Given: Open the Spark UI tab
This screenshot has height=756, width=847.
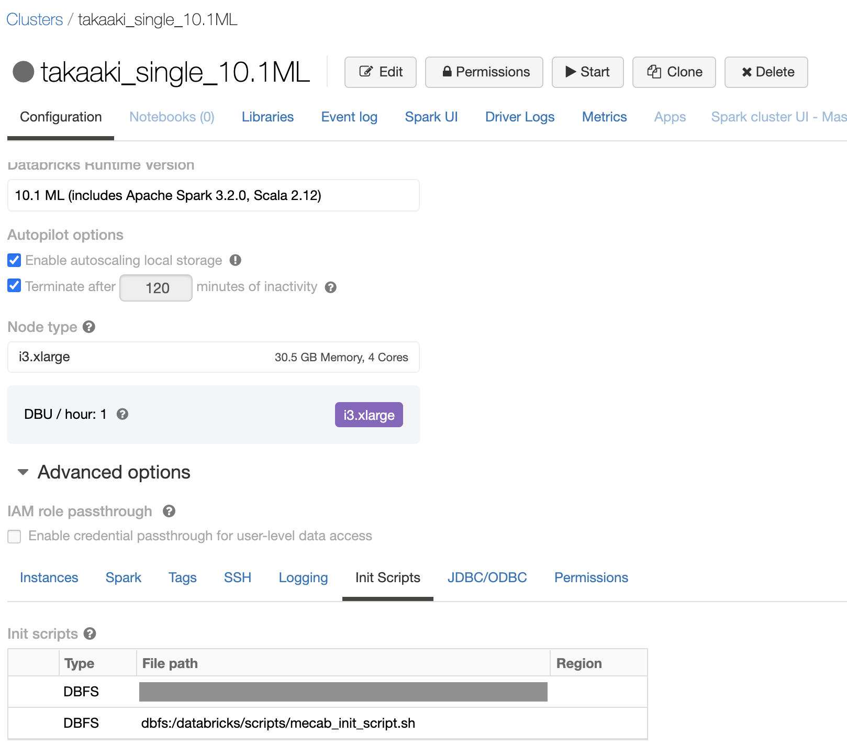Looking at the screenshot, I should coord(431,117).
